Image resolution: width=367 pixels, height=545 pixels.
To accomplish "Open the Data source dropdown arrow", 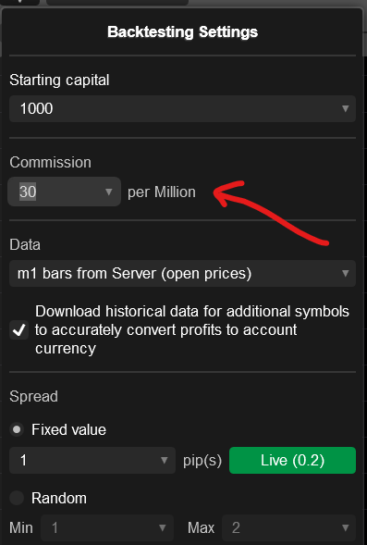I will 345,273.
